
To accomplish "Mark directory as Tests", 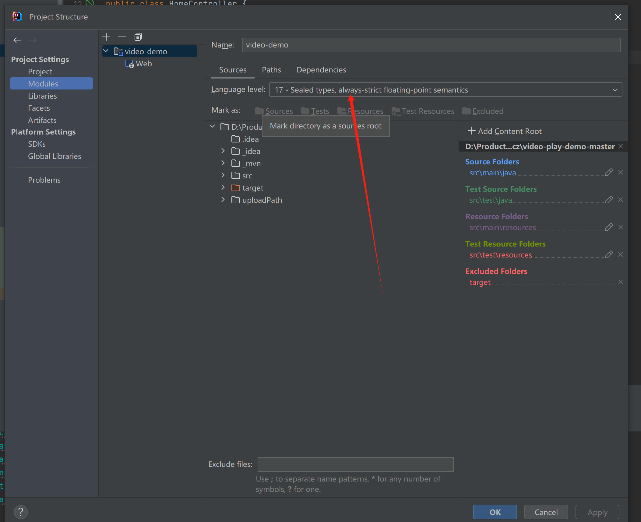I will pos(315,111).
